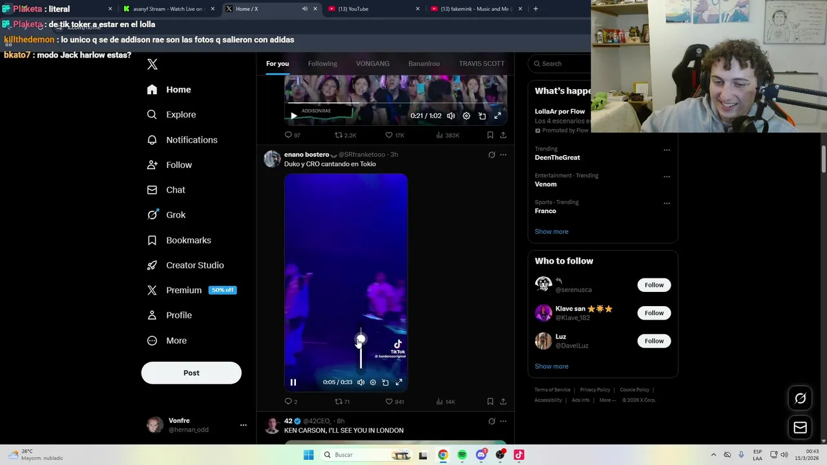Open options for Franco trend
Viewport: 827px width, 465px height.
[667, 203]
